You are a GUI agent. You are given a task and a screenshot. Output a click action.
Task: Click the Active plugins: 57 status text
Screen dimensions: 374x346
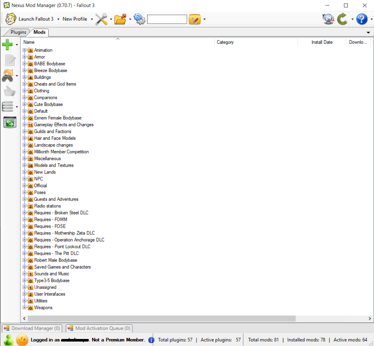coord(221,340)
